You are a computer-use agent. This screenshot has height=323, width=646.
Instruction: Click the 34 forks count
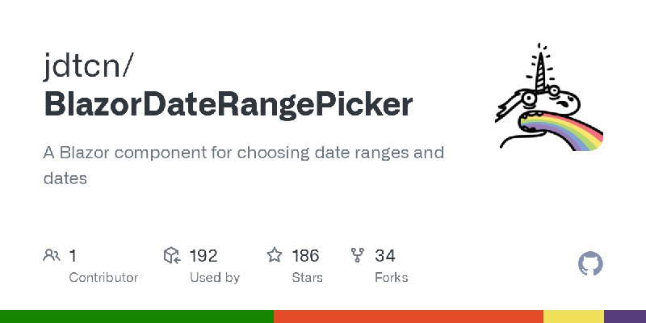click(x=385, y=256)
